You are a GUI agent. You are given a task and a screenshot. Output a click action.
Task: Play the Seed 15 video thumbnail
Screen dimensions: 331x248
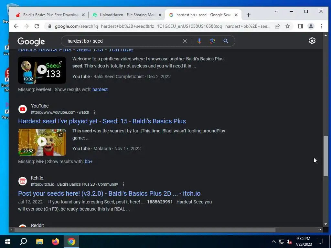[42, 142]
